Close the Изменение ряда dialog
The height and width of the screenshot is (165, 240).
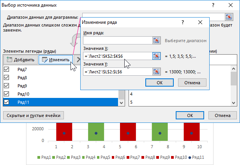[x=200, y=23]
